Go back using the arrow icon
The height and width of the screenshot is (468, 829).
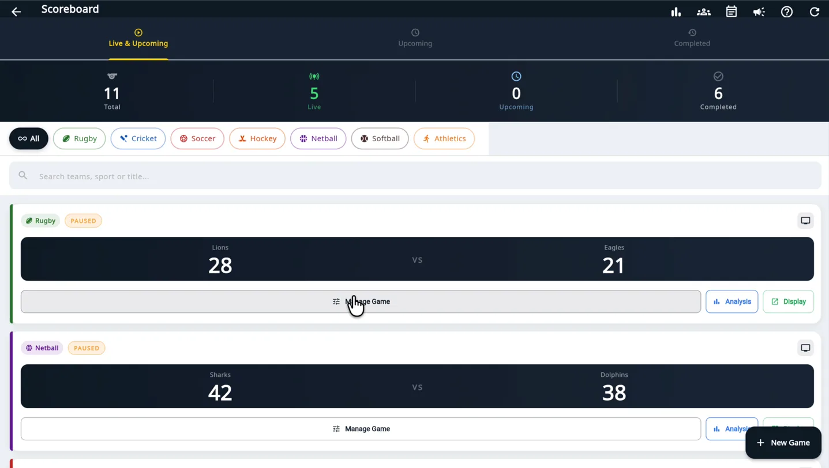16,12
